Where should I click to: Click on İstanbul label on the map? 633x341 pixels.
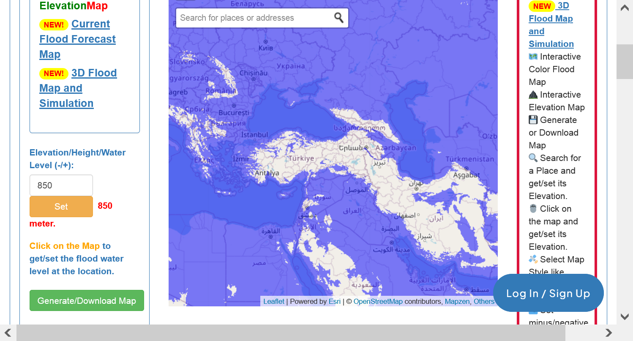click(x=254, y=135)
